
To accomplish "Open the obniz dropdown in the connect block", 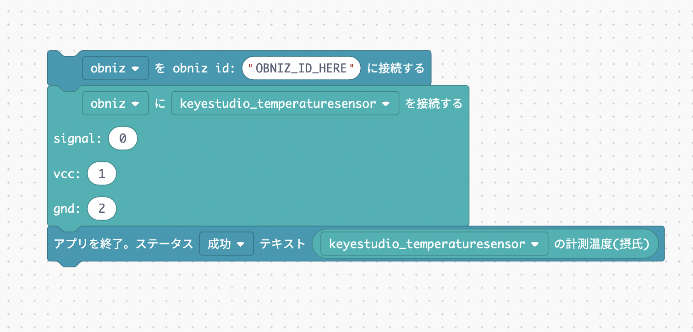I will pyautogui.click(x=115, y=68).
